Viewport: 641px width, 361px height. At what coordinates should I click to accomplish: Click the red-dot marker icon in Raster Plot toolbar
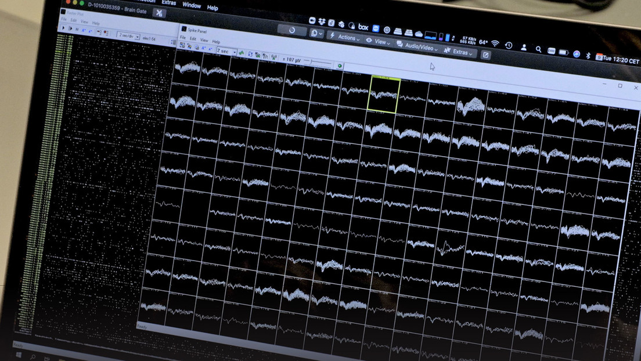[x=106, y=33]
